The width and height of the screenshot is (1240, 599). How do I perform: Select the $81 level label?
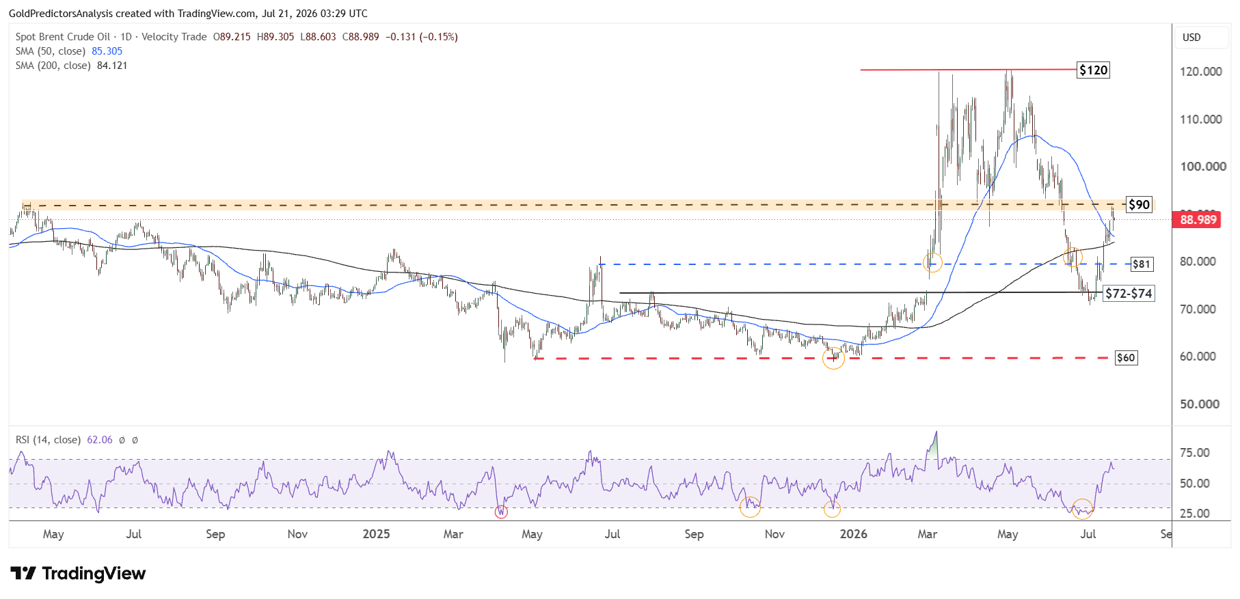tap(1142, 264)
